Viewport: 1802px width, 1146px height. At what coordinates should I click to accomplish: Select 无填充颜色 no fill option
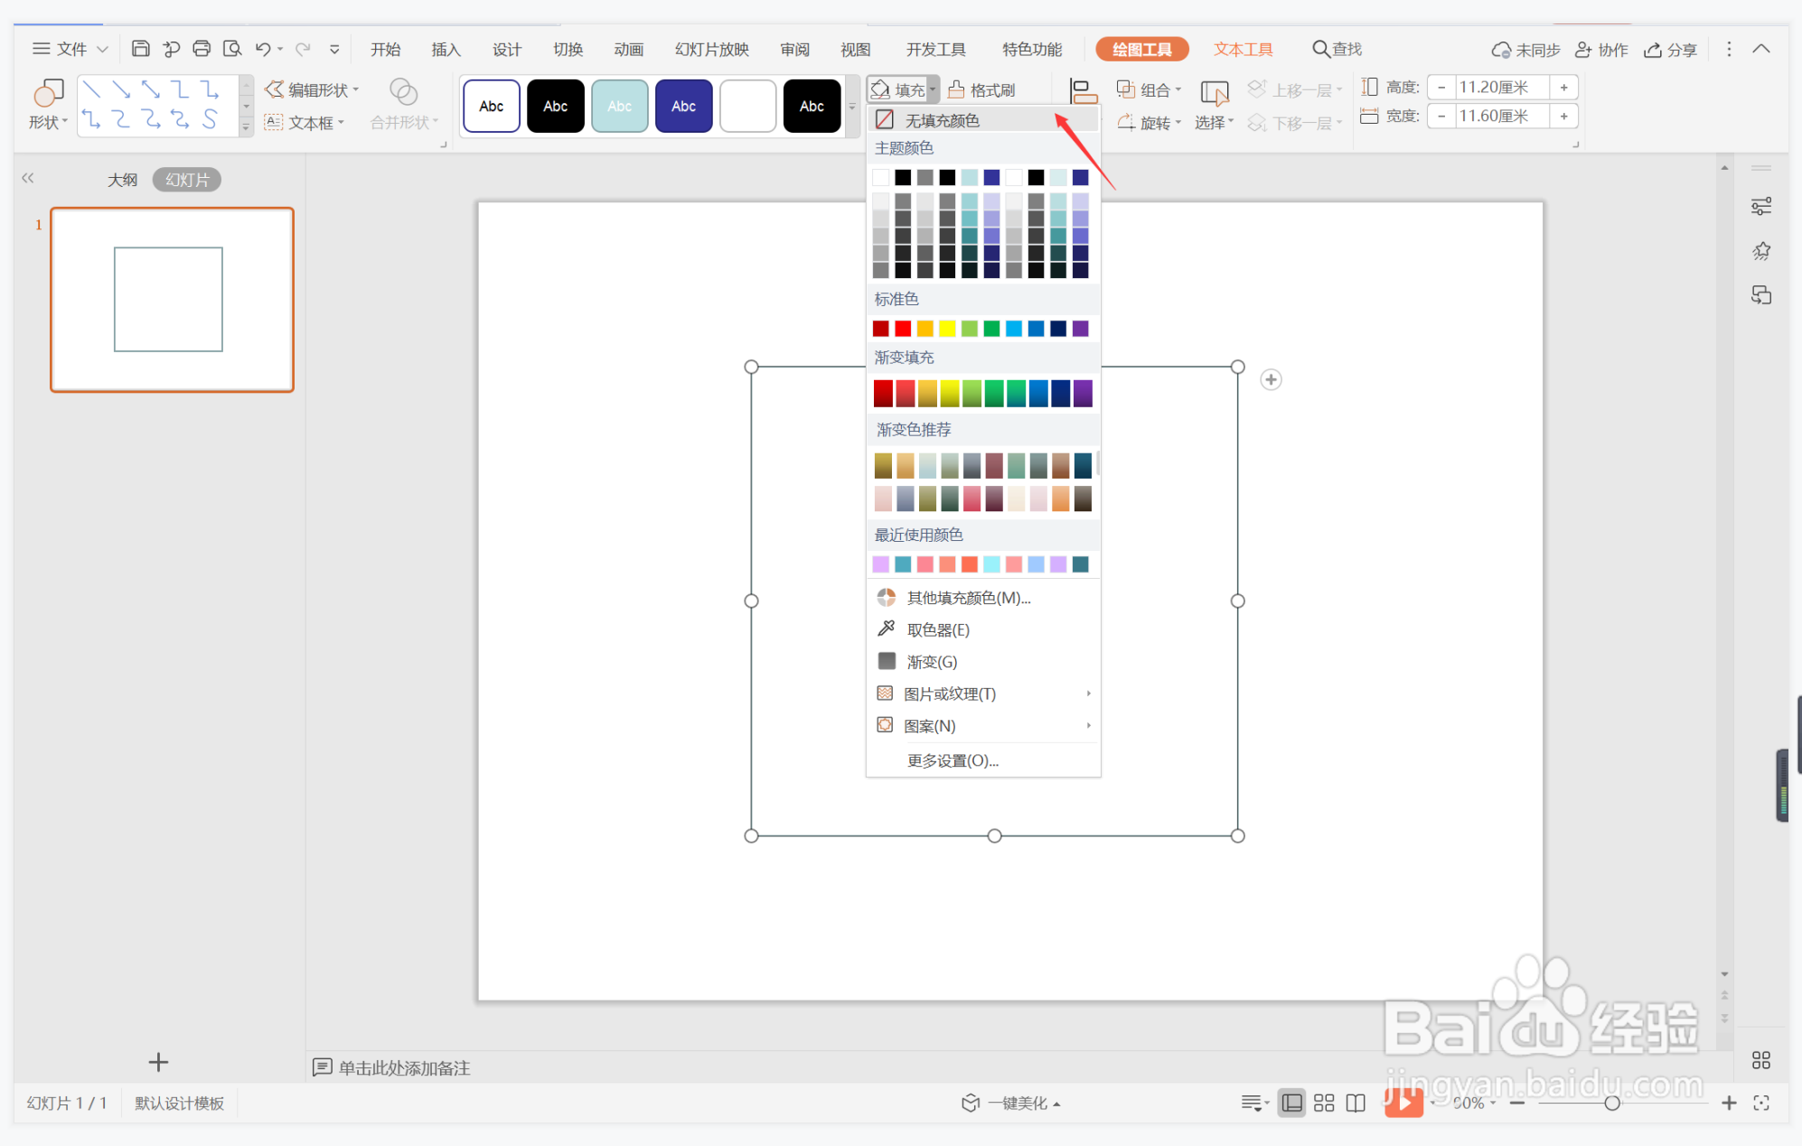(942, 120)
